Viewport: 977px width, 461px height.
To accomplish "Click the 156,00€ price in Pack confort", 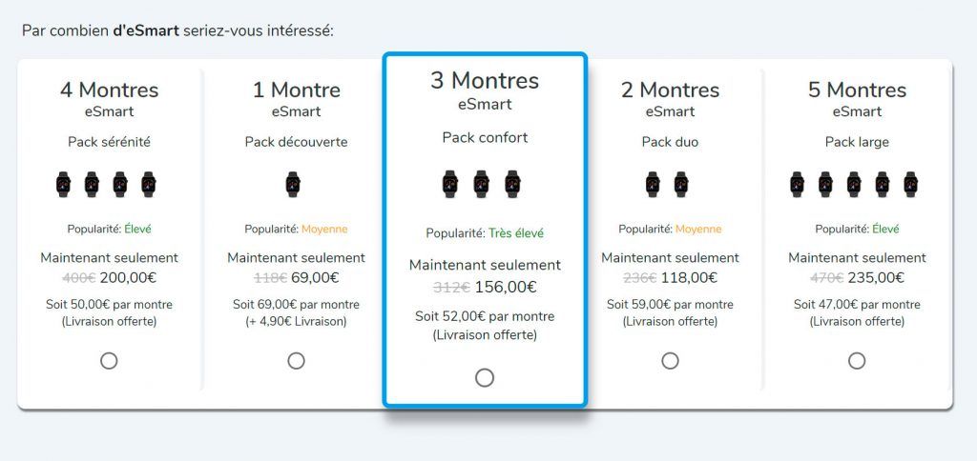I will coord(506,288).
